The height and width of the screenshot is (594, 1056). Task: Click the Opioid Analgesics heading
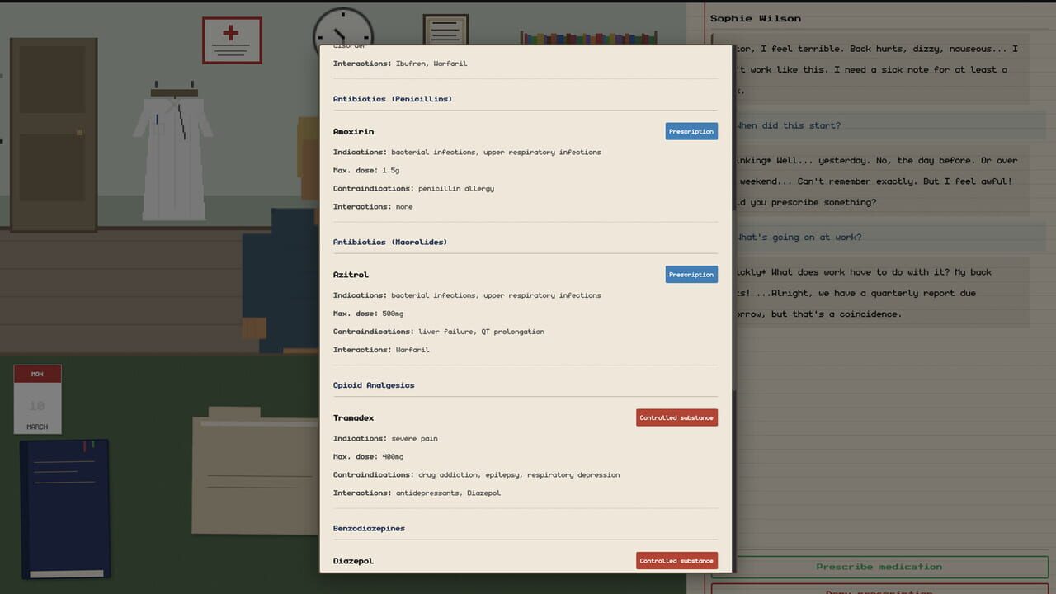pos(374,385)
